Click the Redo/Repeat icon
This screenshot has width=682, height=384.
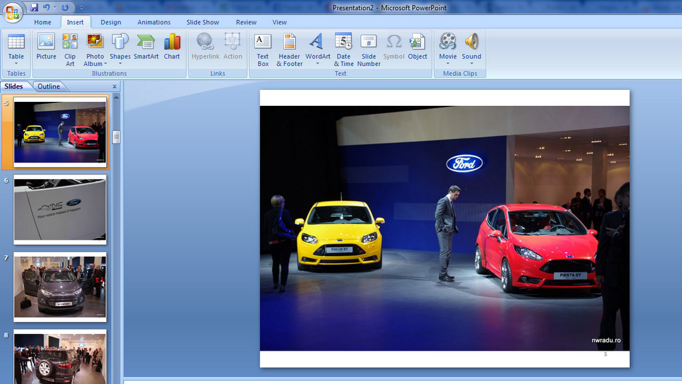point(65,7)
